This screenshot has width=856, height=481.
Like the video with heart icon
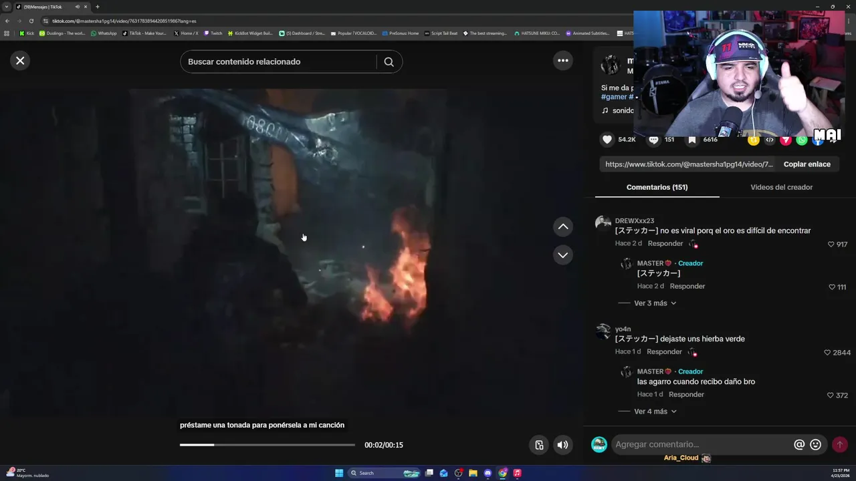[x=607, y=140]
